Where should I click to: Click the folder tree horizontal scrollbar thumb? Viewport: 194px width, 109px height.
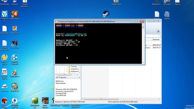[x=64, y=74]
